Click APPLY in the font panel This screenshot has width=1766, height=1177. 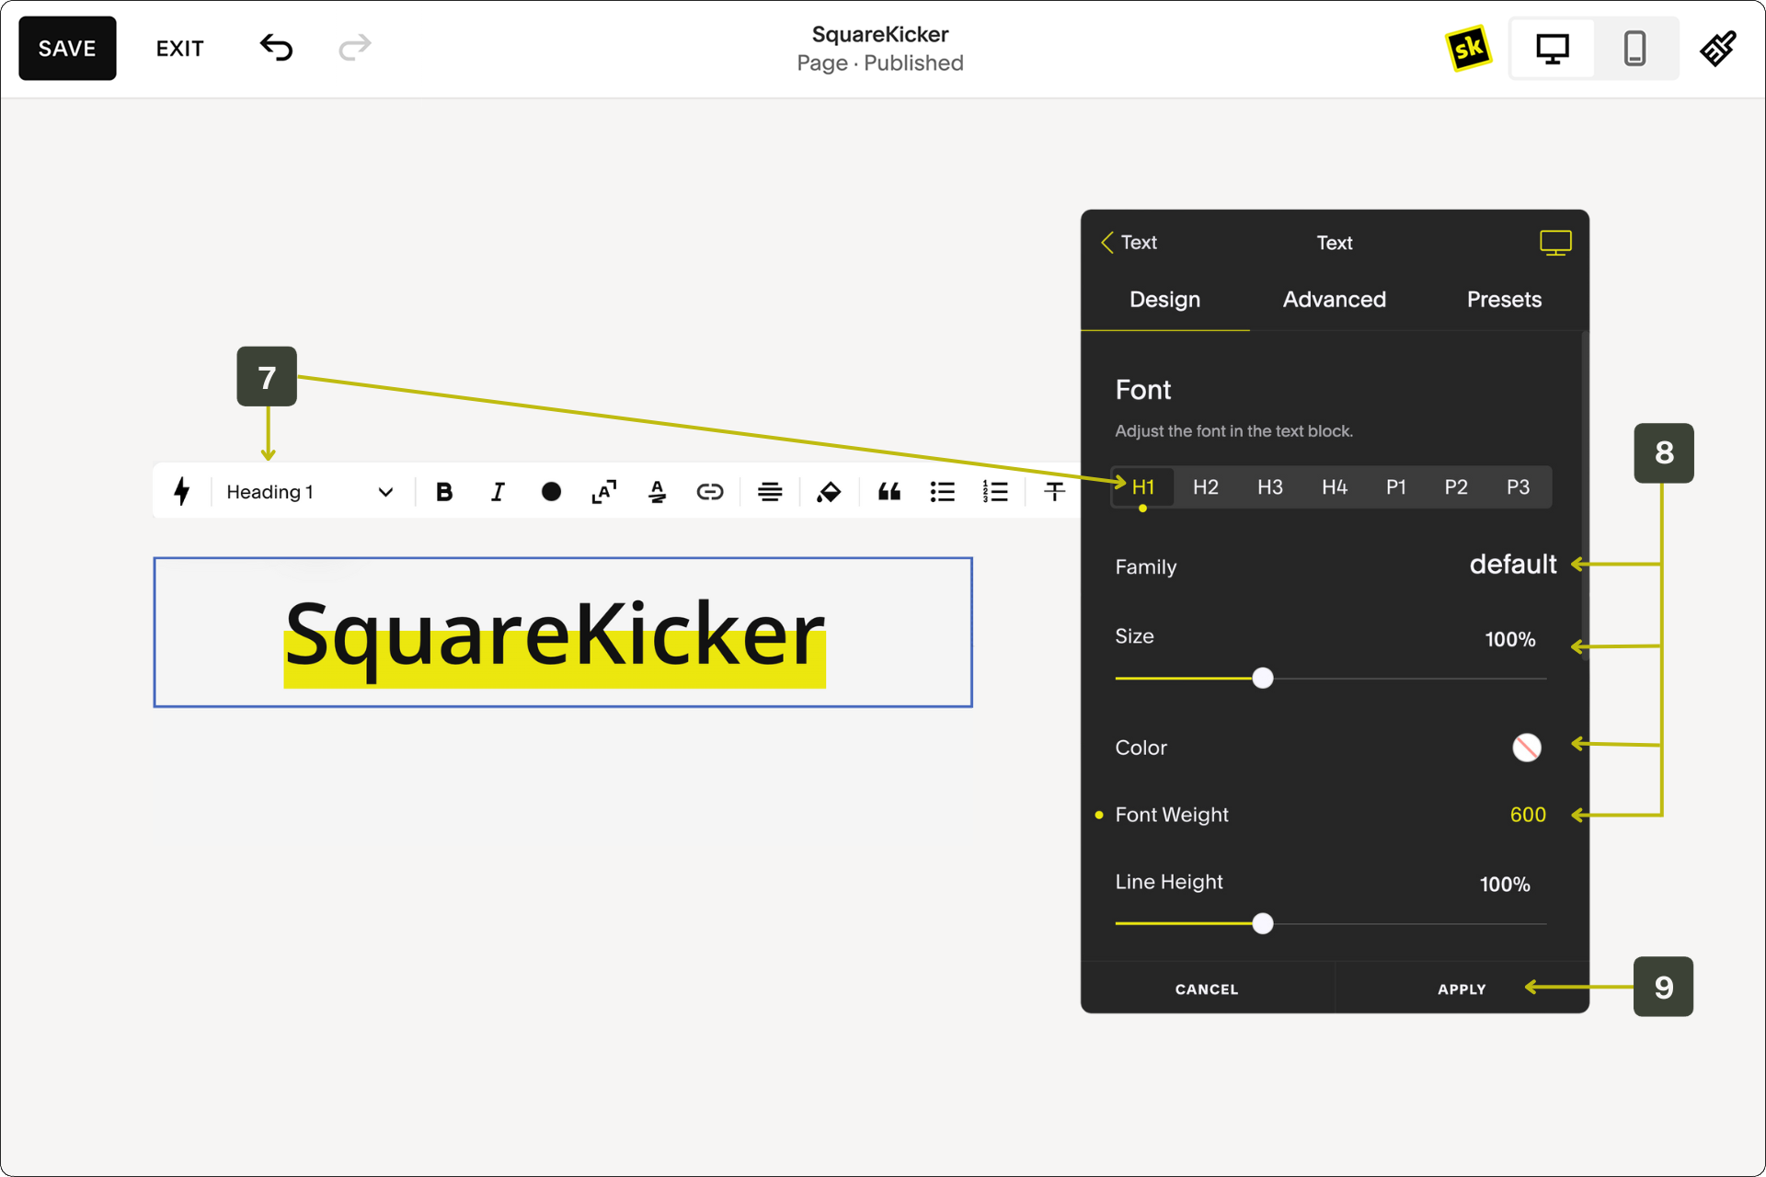[x=1462, y=989]
